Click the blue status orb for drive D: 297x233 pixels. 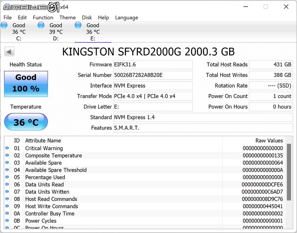coord(41,25)
